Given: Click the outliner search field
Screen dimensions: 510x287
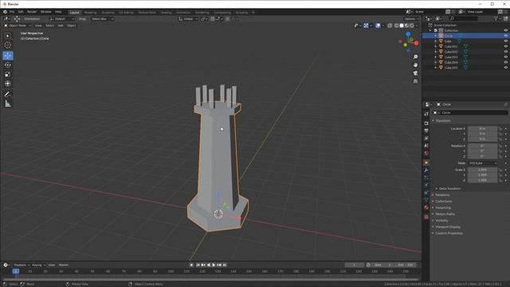Looking at the screenshot, I should pos(464,18).
